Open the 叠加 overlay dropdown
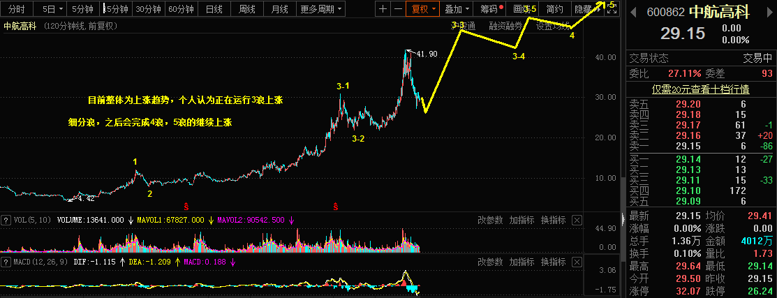This screenshot has width=777, height=298. click(456, 8)
